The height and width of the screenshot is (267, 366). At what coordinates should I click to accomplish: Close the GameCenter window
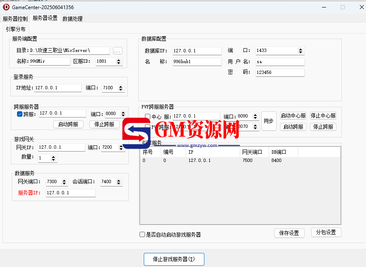[361, 7]
